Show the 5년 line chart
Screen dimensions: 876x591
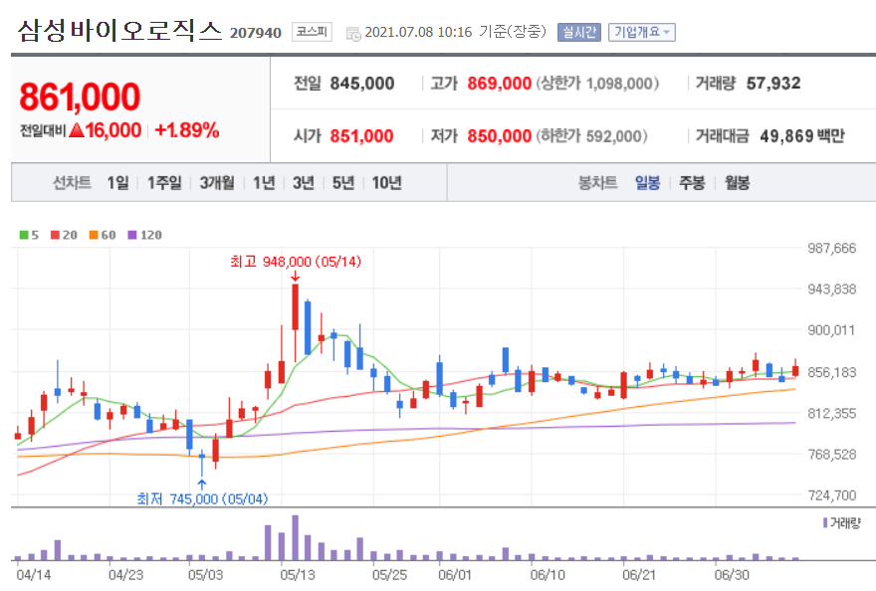[x=343, y=183]
